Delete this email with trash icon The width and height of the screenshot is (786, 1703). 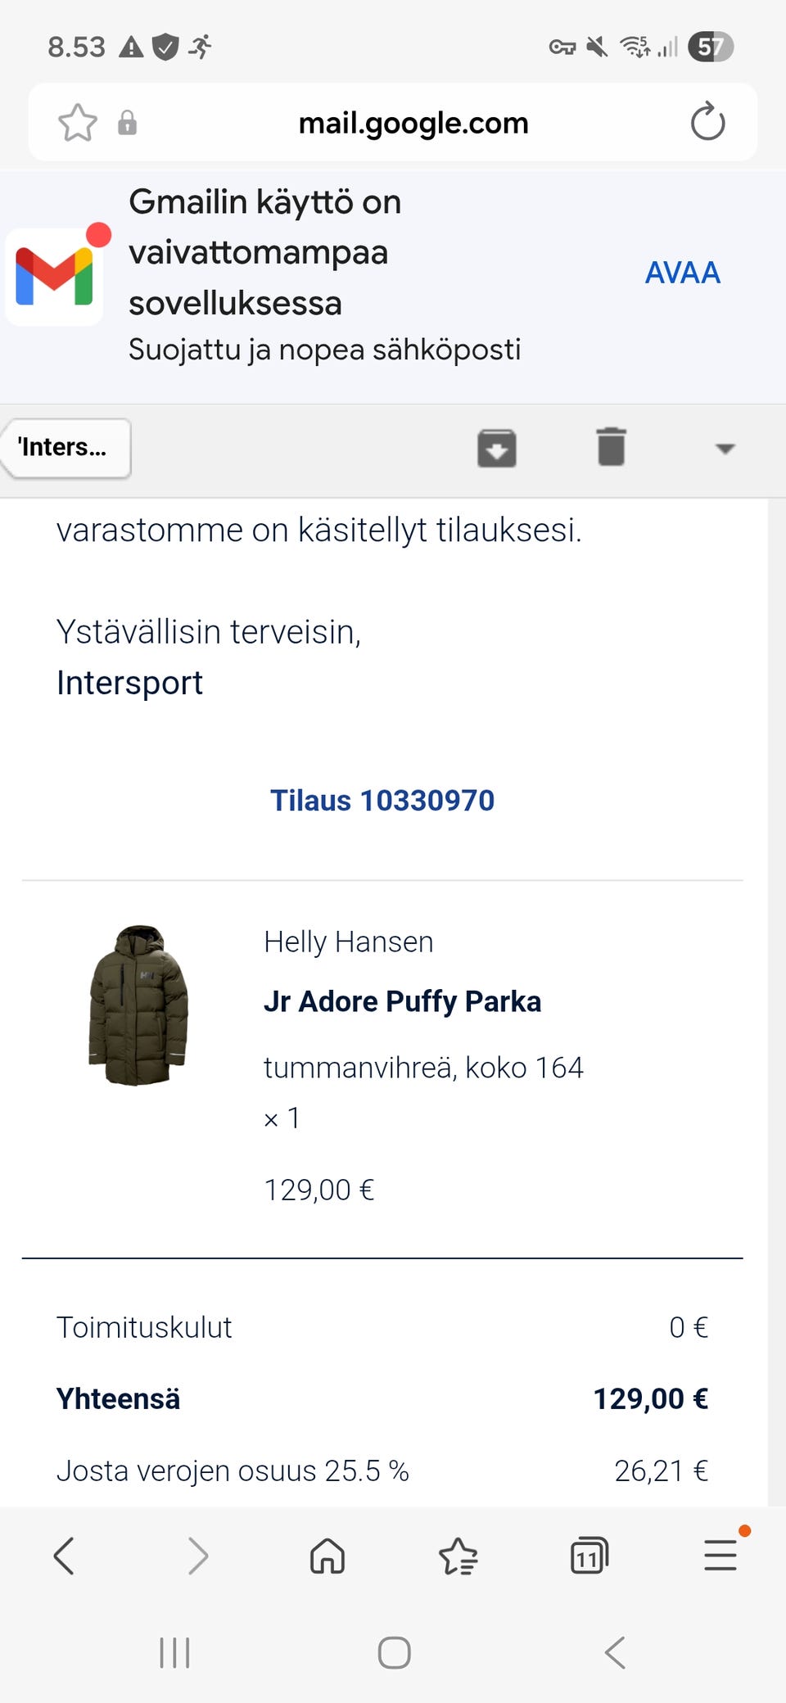(611, 447)
